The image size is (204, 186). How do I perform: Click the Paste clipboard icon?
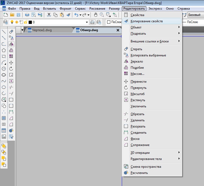coord(62,15)
